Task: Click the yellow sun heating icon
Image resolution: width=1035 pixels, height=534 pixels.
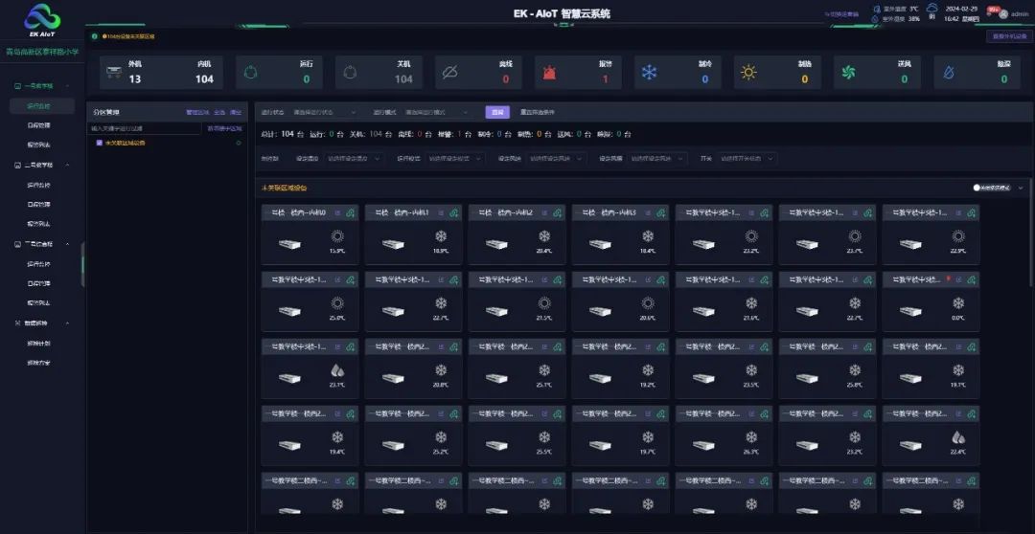Action: tap(748, 73)
